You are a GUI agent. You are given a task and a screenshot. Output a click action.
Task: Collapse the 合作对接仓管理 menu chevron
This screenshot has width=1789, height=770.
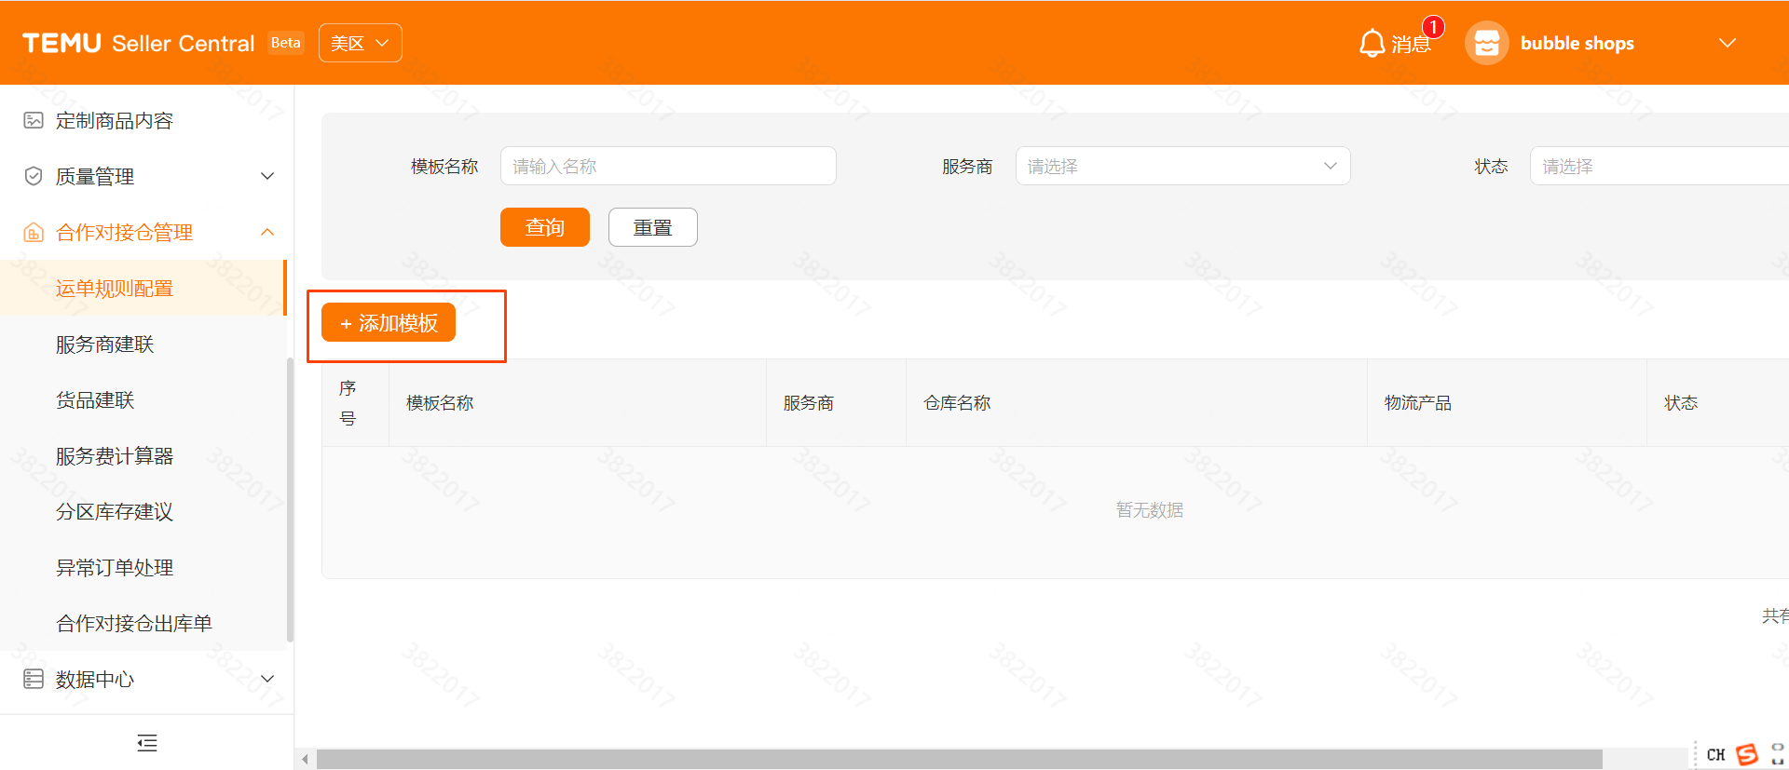[x=267, y=232]
